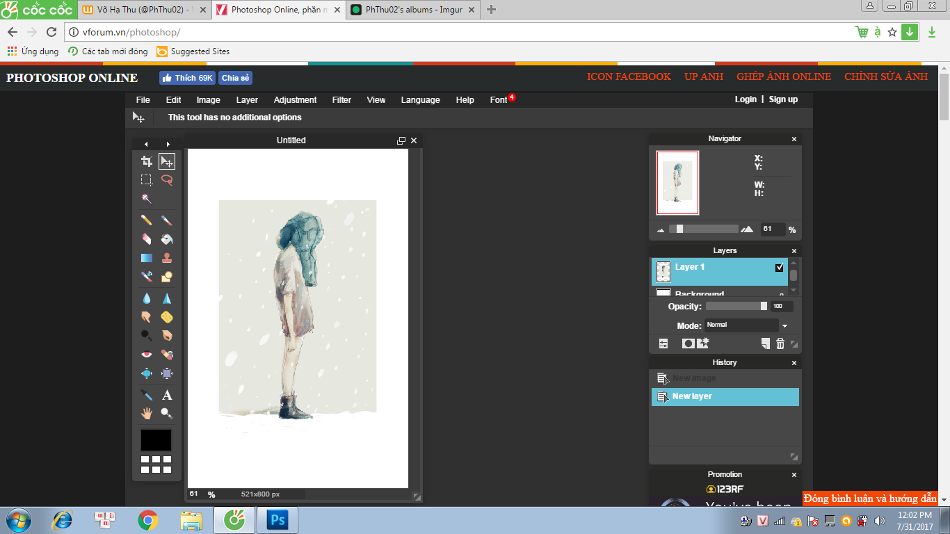This screenshot has width=950, height=534.
Task: Select the Move tool
Action: [x=167, y=161]
